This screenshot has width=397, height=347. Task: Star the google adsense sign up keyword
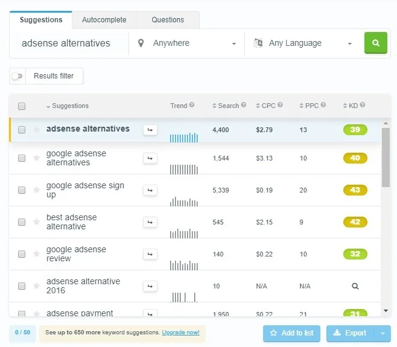click(x=36, y=189)
